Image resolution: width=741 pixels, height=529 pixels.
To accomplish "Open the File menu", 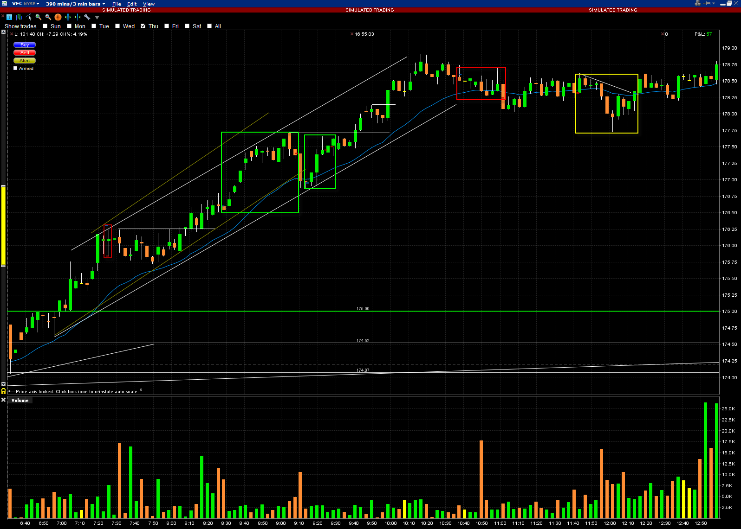I will (x=117, y=4).
